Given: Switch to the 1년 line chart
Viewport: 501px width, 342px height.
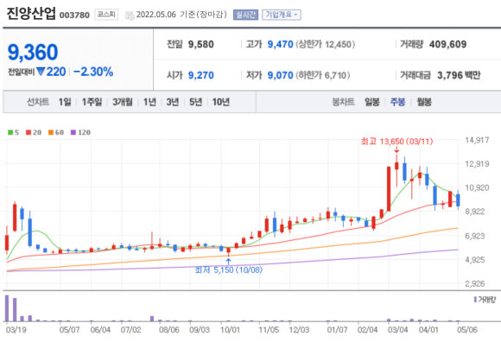Looking at the screenshot, I should [149, 102].
